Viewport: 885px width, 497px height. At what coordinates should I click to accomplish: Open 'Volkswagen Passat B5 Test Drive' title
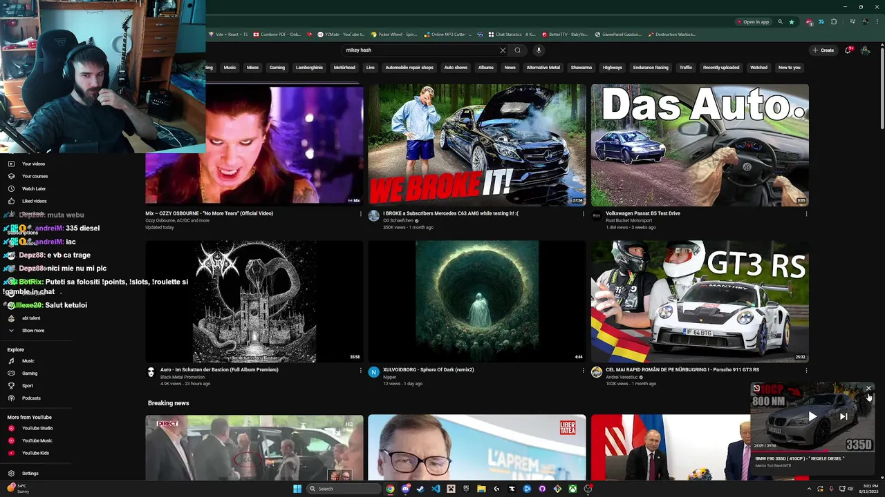coord(643,213)
